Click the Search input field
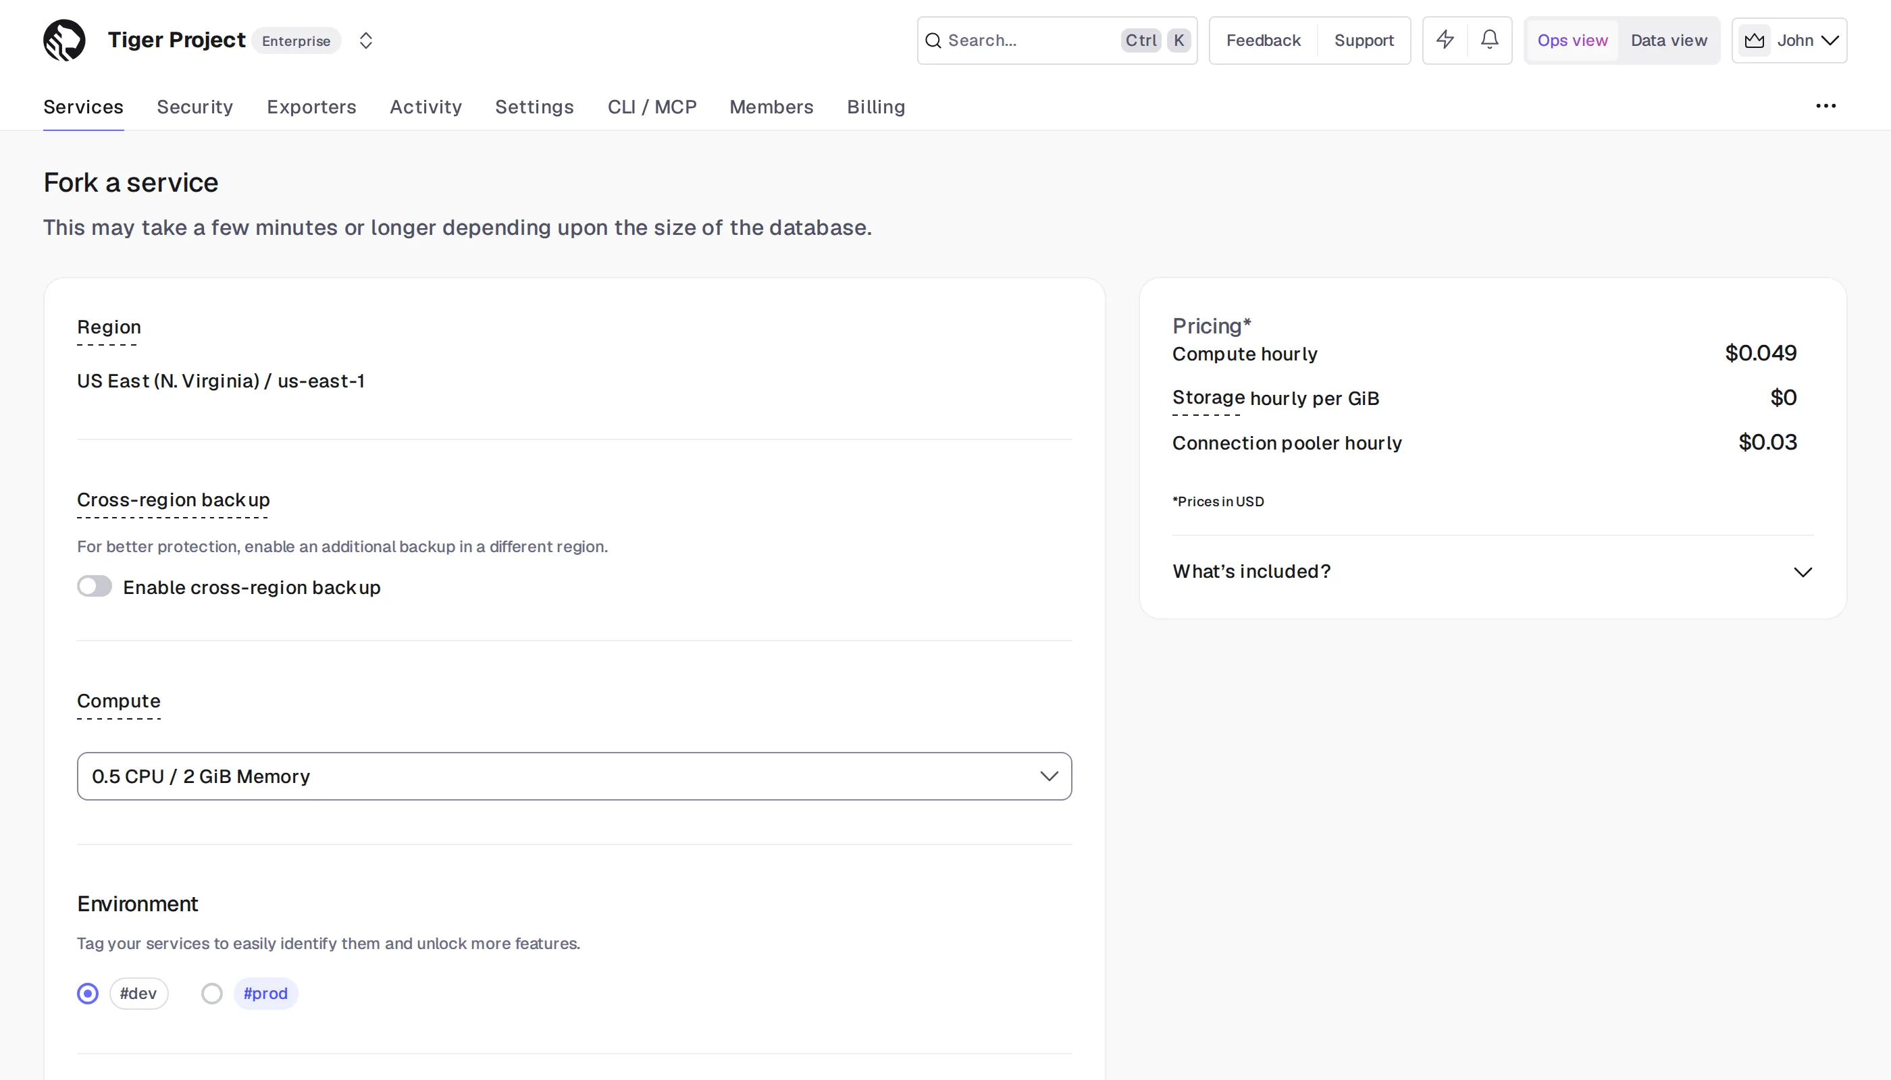The image size is (1891, 1080). pyautogui.click(x=1057, y=40)
